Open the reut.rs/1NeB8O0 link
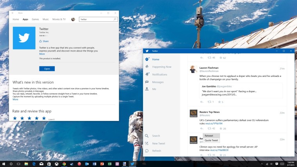This screenshot has height=167, width=297. pyautogui.click(x=219, y=150)
